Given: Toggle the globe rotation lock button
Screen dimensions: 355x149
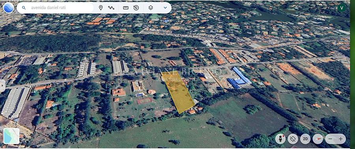Looking at the screenshot, I should tap(293, 139).
